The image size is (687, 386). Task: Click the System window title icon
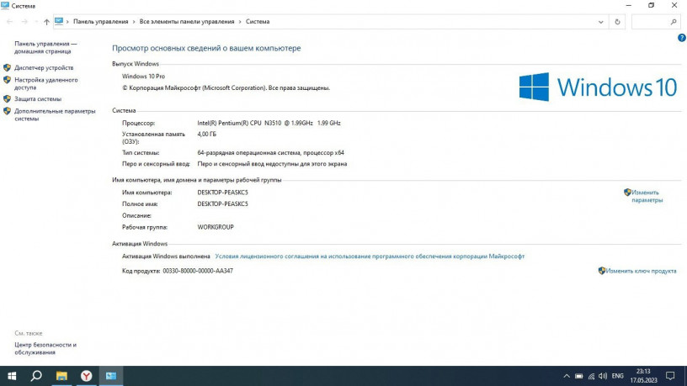(x=5, y=6)
